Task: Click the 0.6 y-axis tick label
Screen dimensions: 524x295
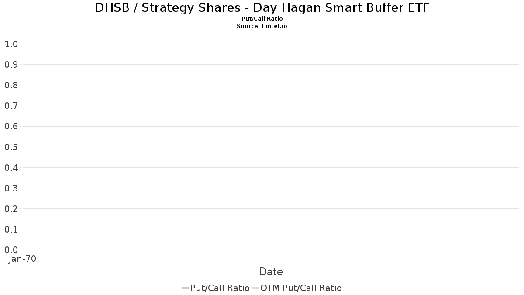Action: coord(11,126)
